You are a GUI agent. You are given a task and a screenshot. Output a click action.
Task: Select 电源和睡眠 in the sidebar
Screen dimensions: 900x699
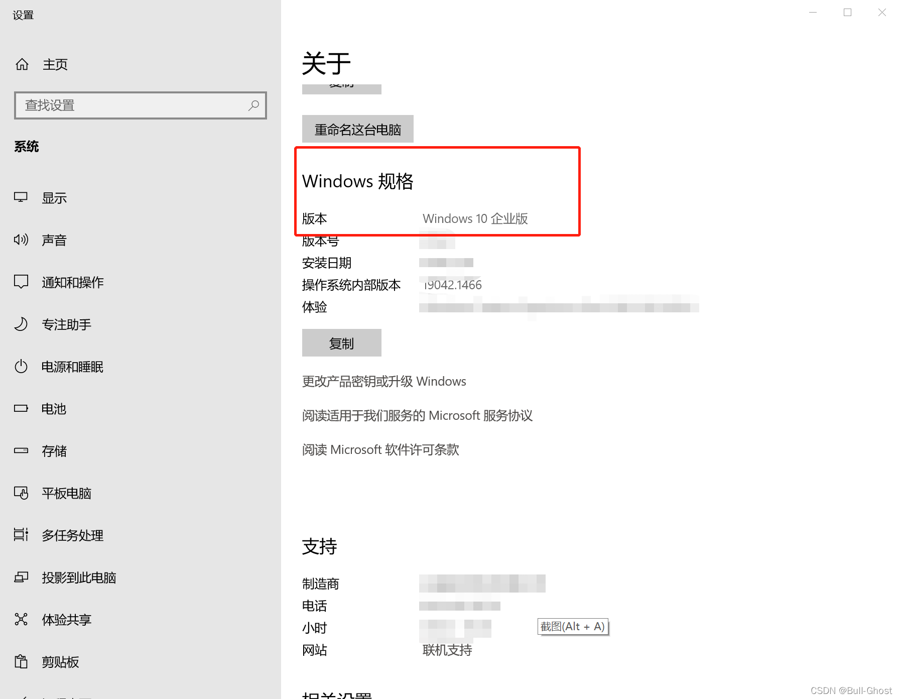(x=141, y=367)
